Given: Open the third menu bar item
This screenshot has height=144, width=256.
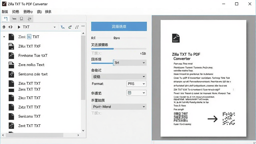Looking at the screenshot, I should pos(28,11).
